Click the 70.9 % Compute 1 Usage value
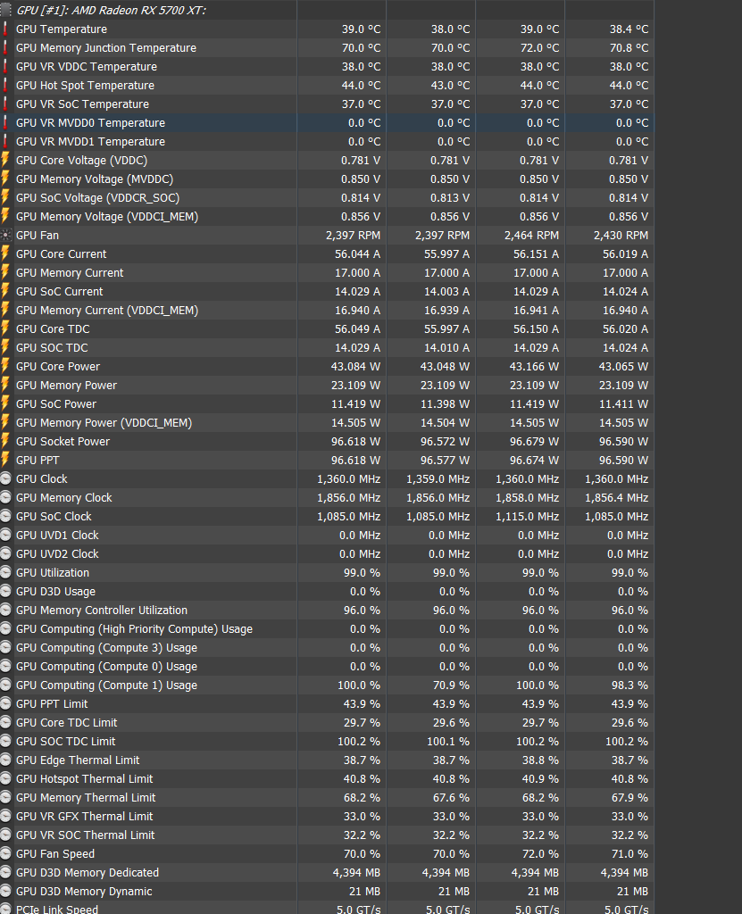Screen dimensions: 742x914 [451, 685]
